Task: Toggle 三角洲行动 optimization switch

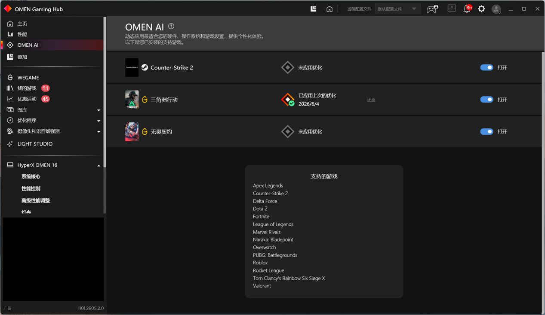Action: (x=486, y=100)
